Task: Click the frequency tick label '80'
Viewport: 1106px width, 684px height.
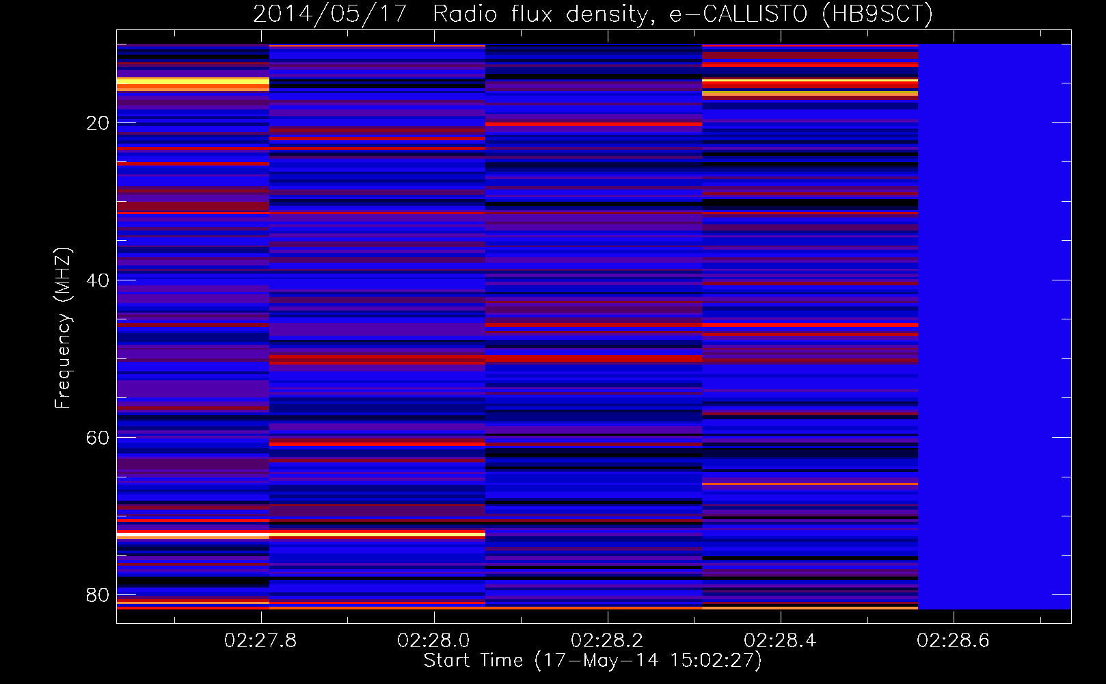Action: 98,595
